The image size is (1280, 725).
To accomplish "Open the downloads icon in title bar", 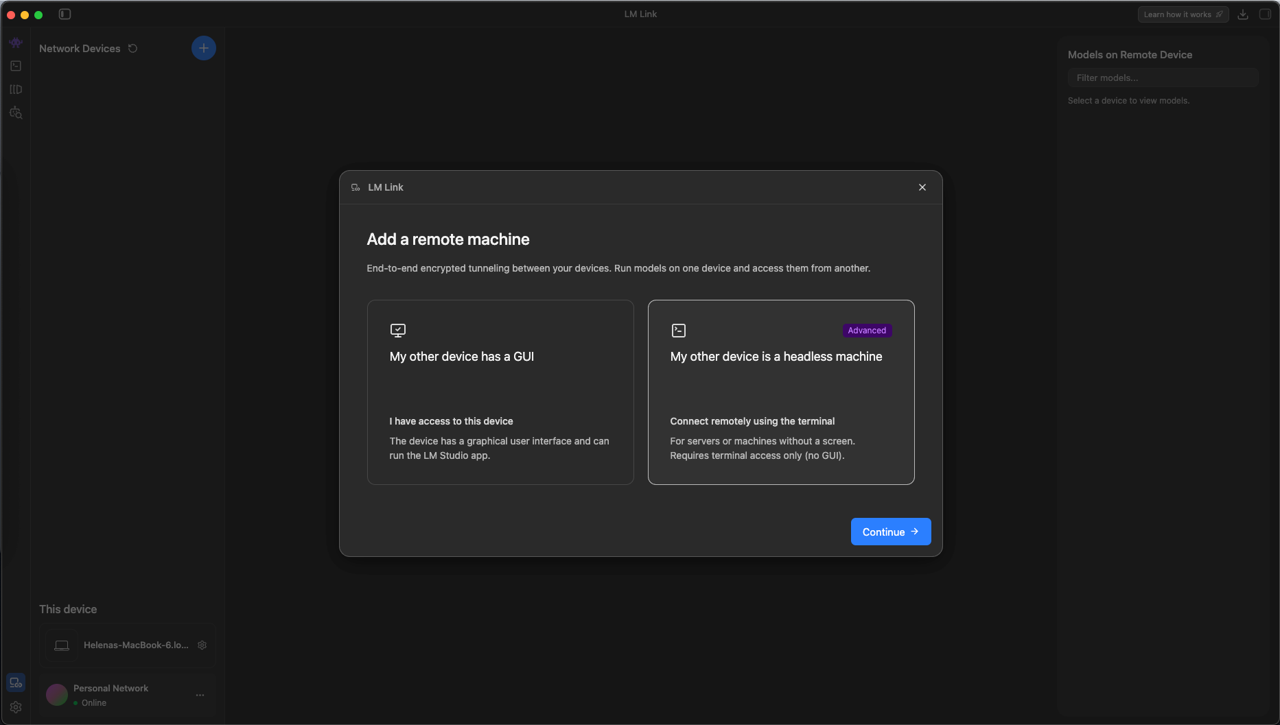I will point(1243,14).
